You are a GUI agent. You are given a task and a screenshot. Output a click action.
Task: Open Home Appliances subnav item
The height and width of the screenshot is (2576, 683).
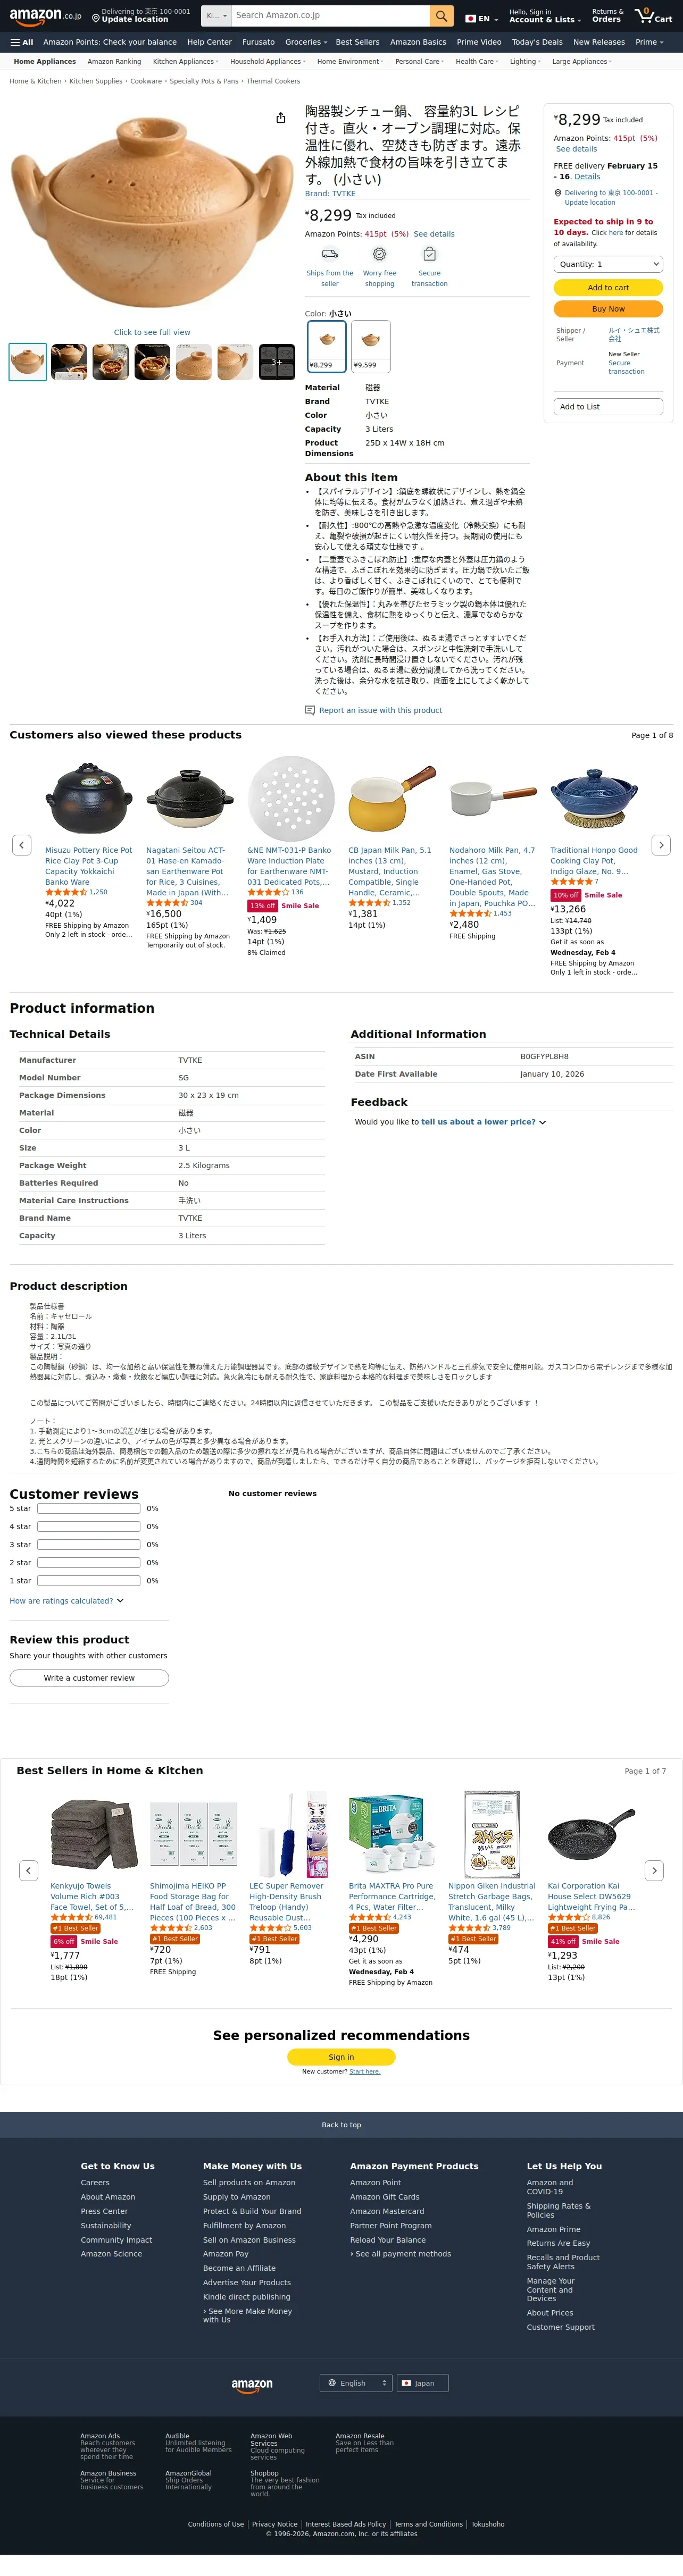coord(45,61)
